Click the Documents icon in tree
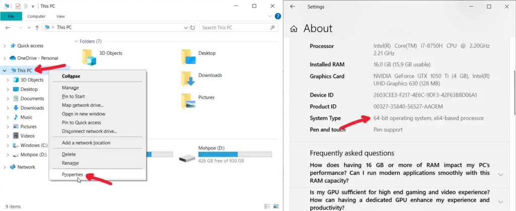The image size is (516, 211). tap(16, 98)
